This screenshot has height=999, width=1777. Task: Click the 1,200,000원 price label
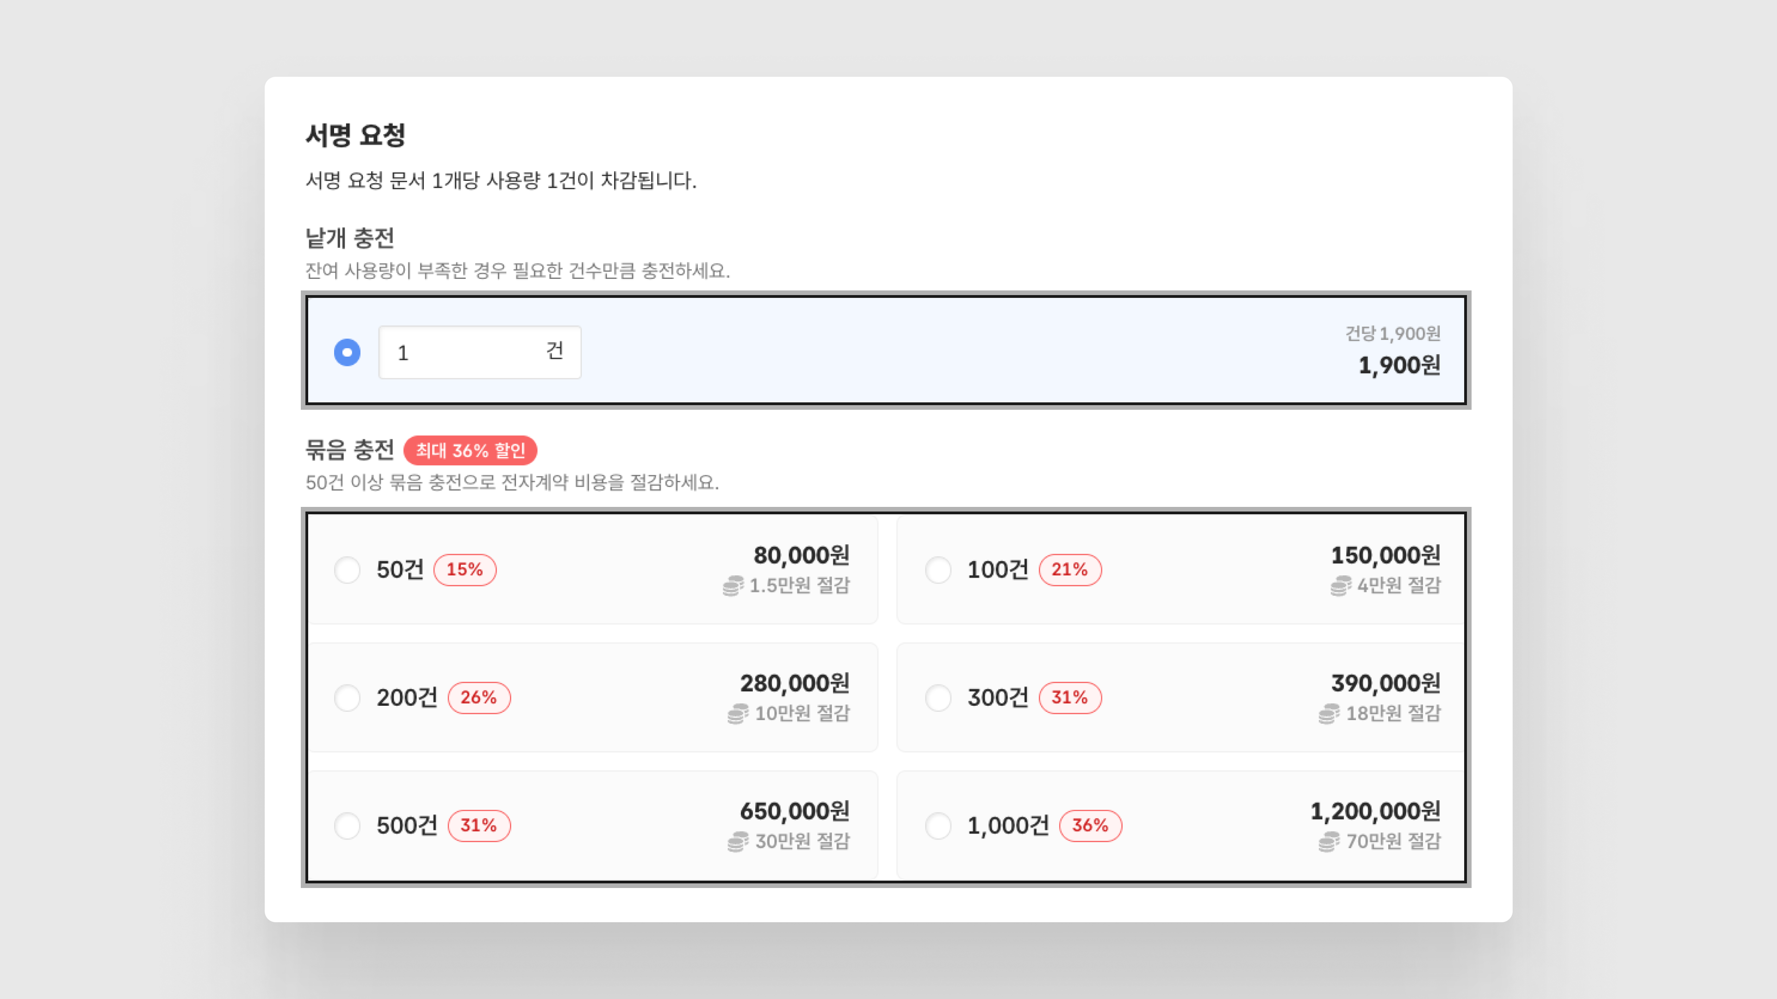pos(1375,811)
